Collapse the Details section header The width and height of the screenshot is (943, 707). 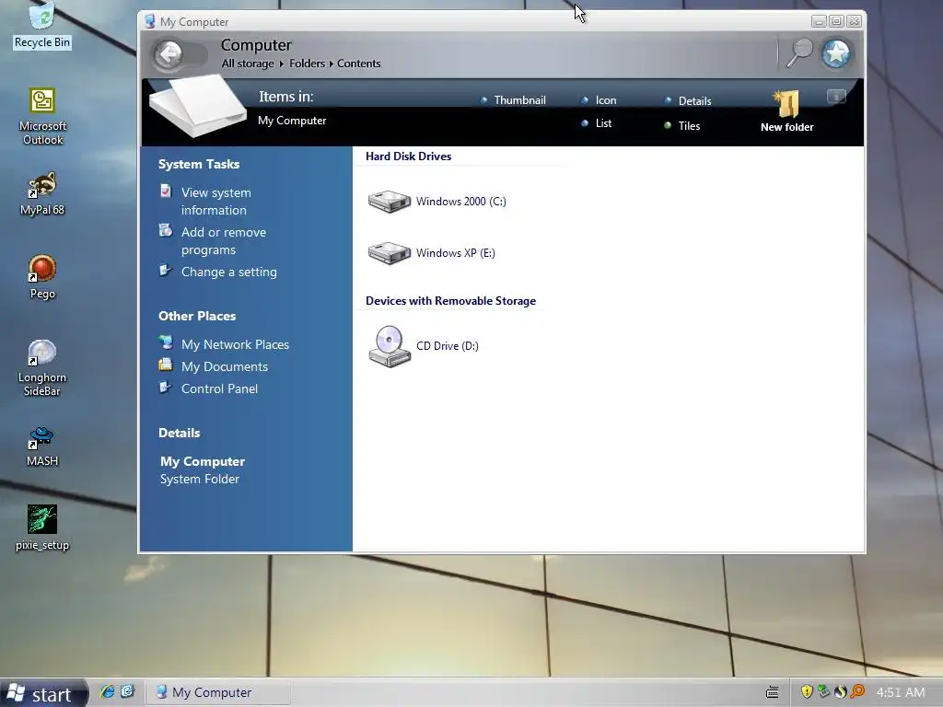pos(180,433)
